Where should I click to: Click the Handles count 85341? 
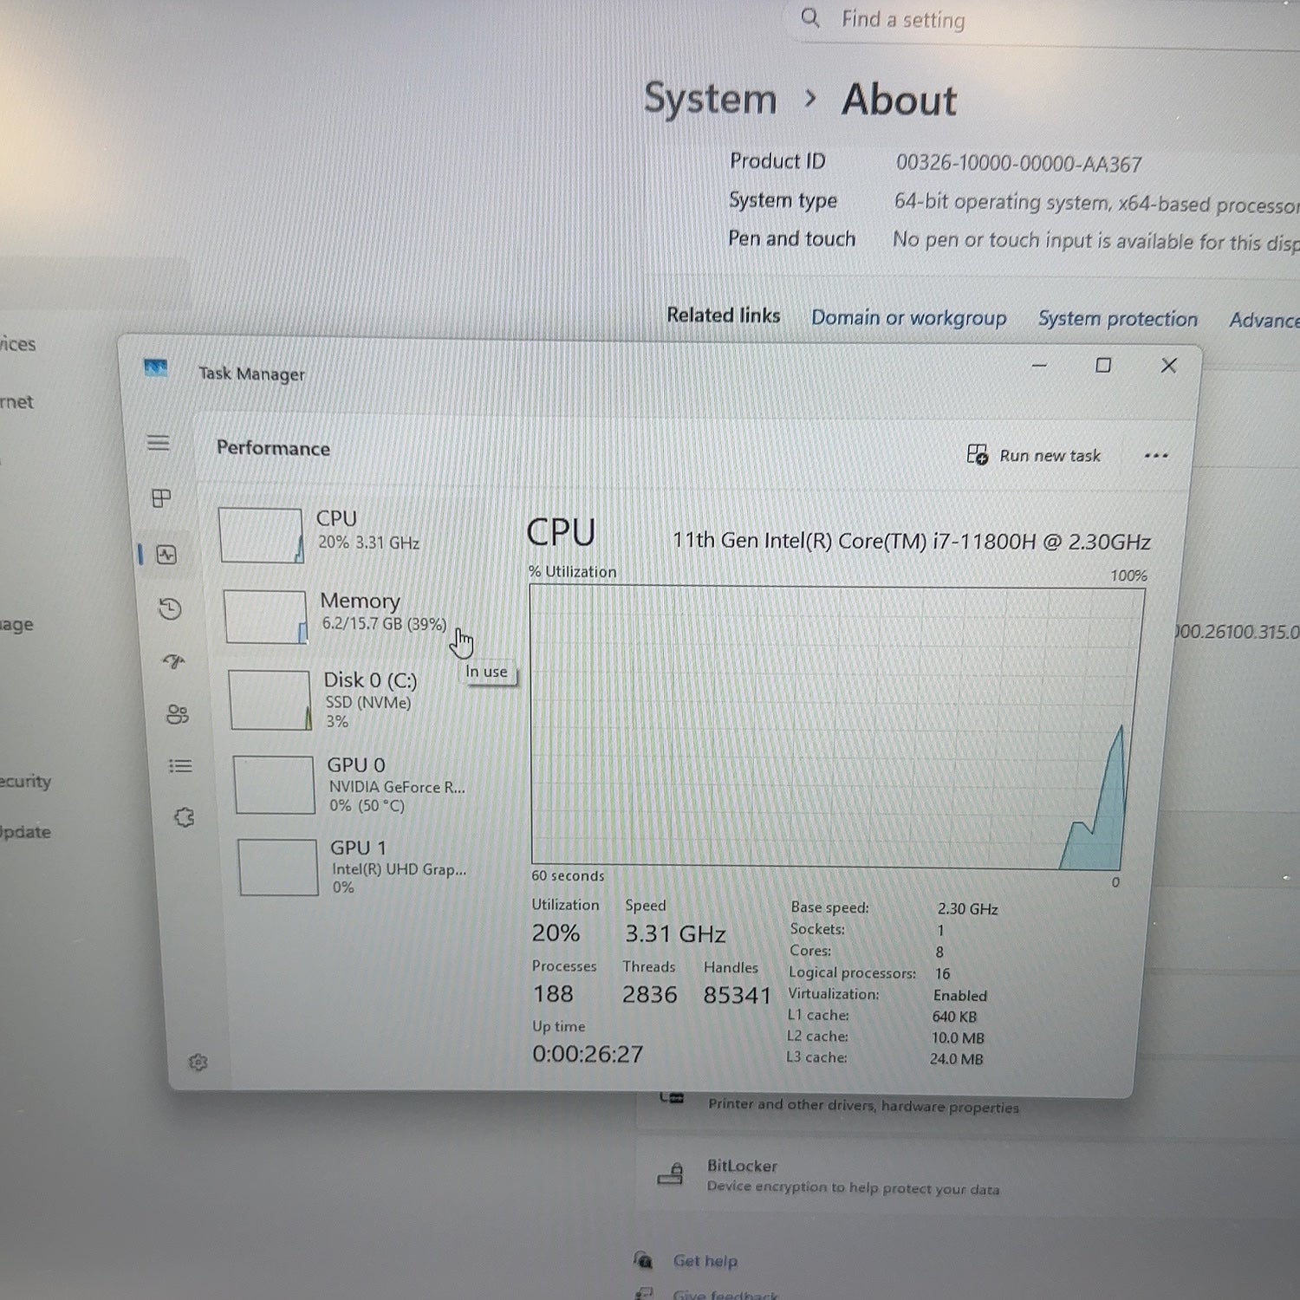coord(737,995)
